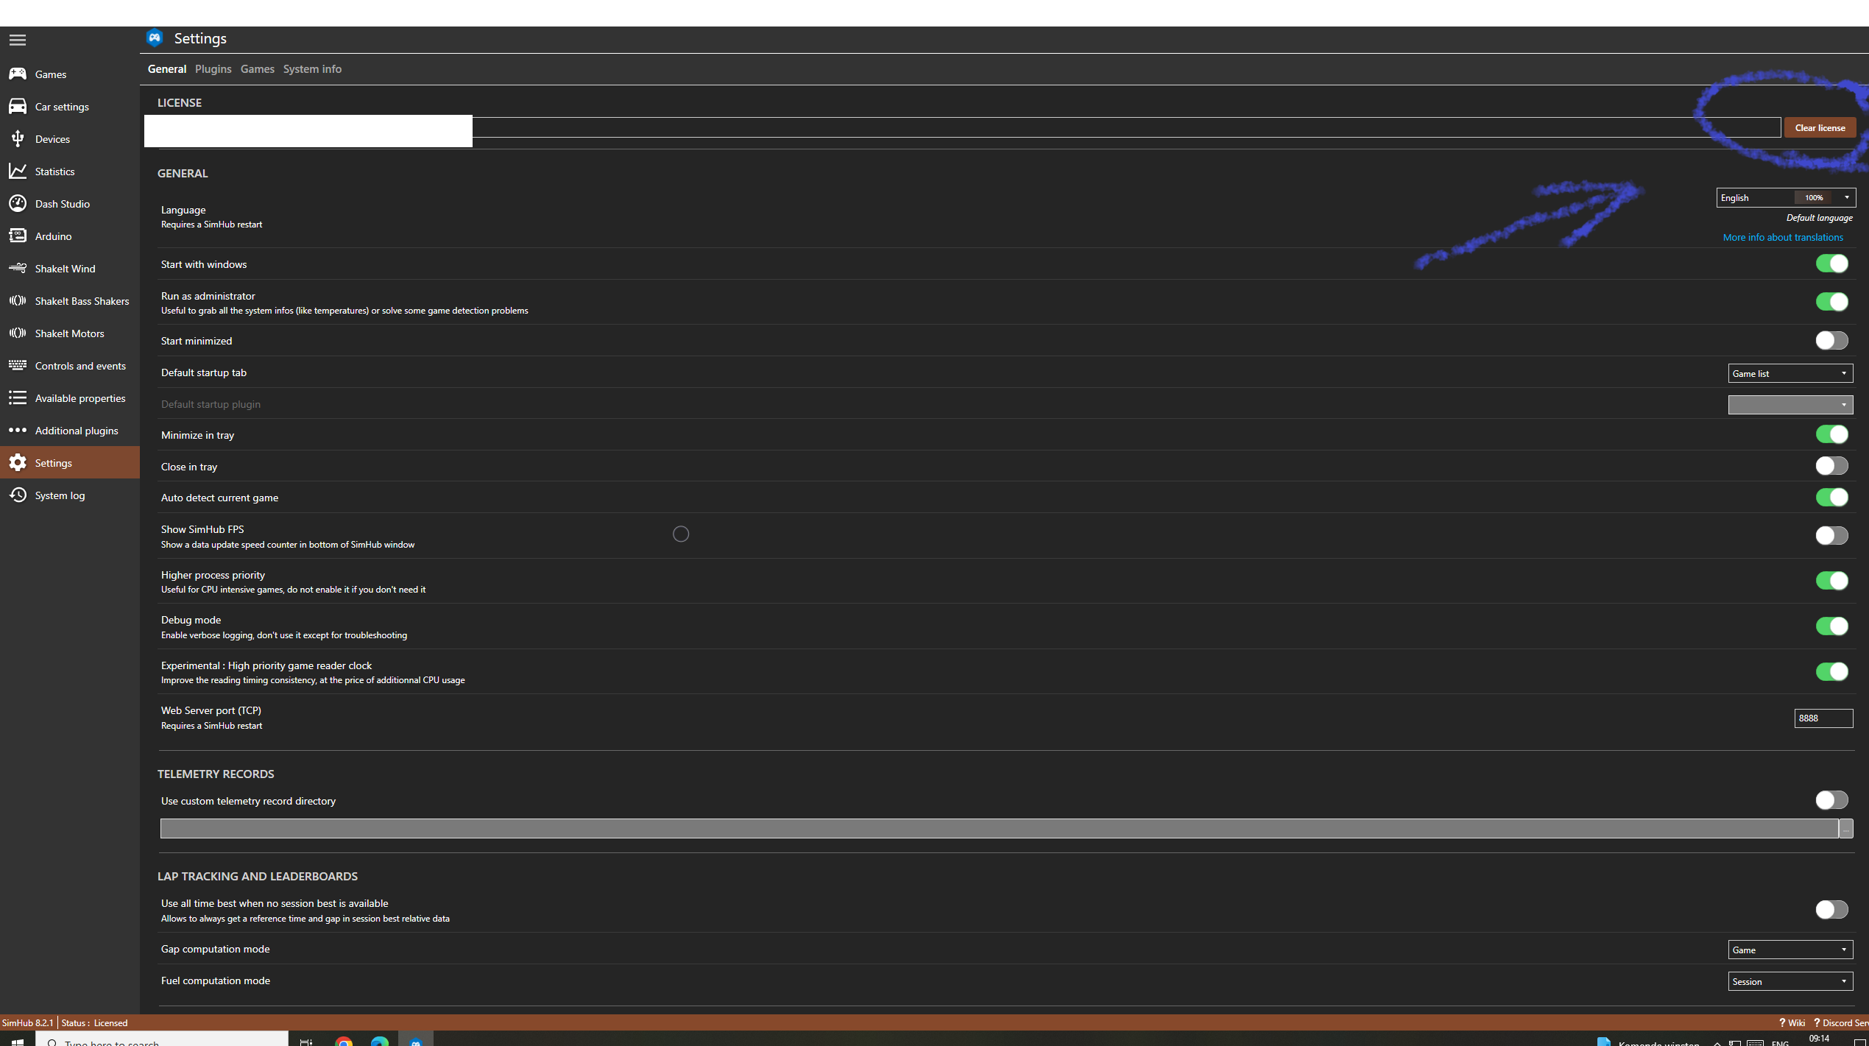The width and height of the screenshot is (1869, 1046).
Task: Enable the Start minimized toggle
Action: [x=1831, y=340]
